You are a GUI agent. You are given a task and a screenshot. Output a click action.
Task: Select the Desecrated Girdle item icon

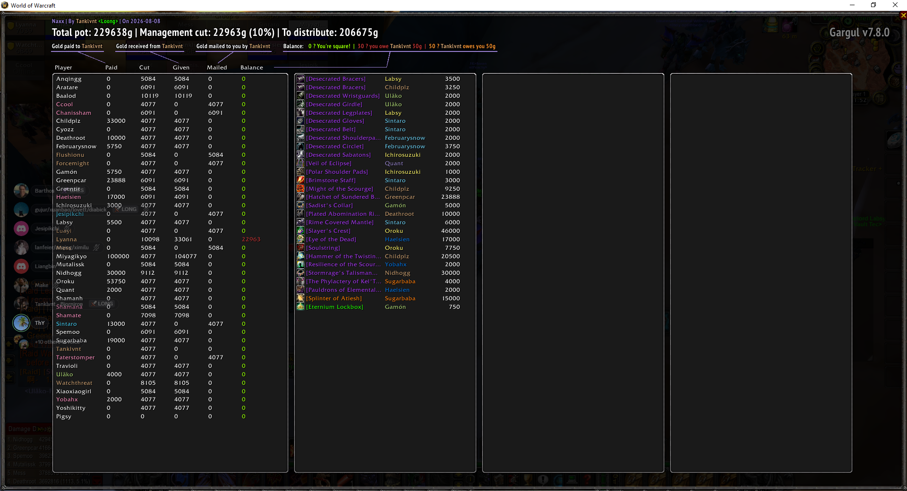click(x=300, y=104)
